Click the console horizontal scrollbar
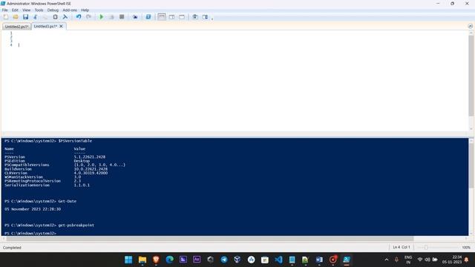The width and height of the screenshot is (475, 267). click(x=209, y=239)
